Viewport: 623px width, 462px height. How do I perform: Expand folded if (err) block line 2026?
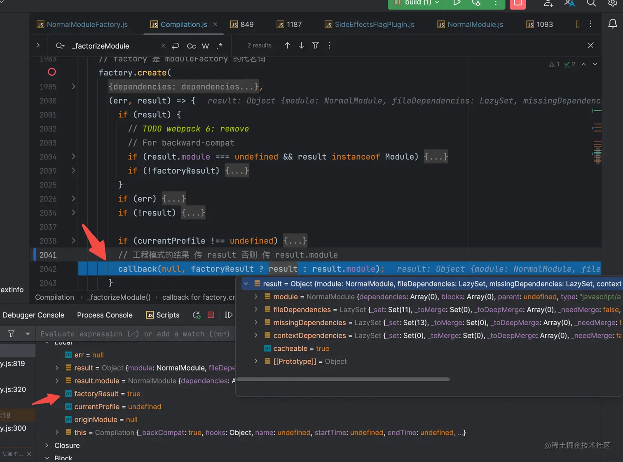(73, 198)
